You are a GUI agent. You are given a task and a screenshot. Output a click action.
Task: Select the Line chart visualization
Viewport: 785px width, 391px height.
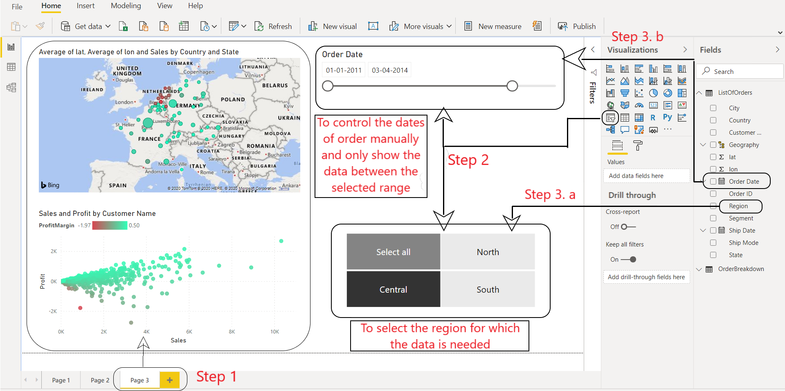coord(610,81)
